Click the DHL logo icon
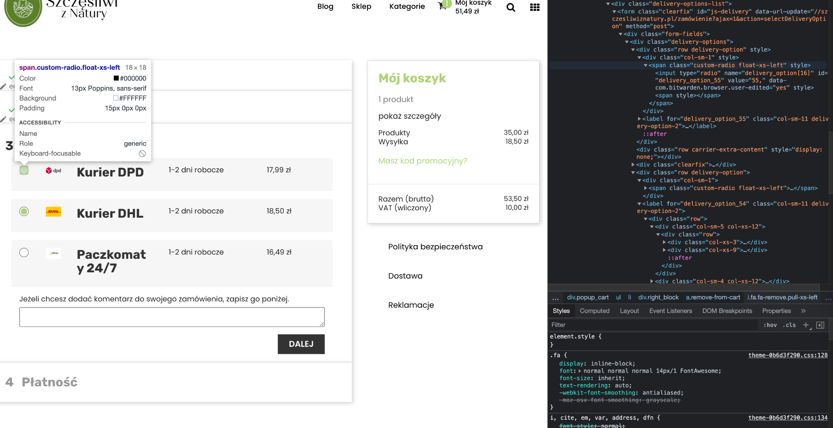The height and width of the screenshot is (428, 833). (x=53, y=212)
